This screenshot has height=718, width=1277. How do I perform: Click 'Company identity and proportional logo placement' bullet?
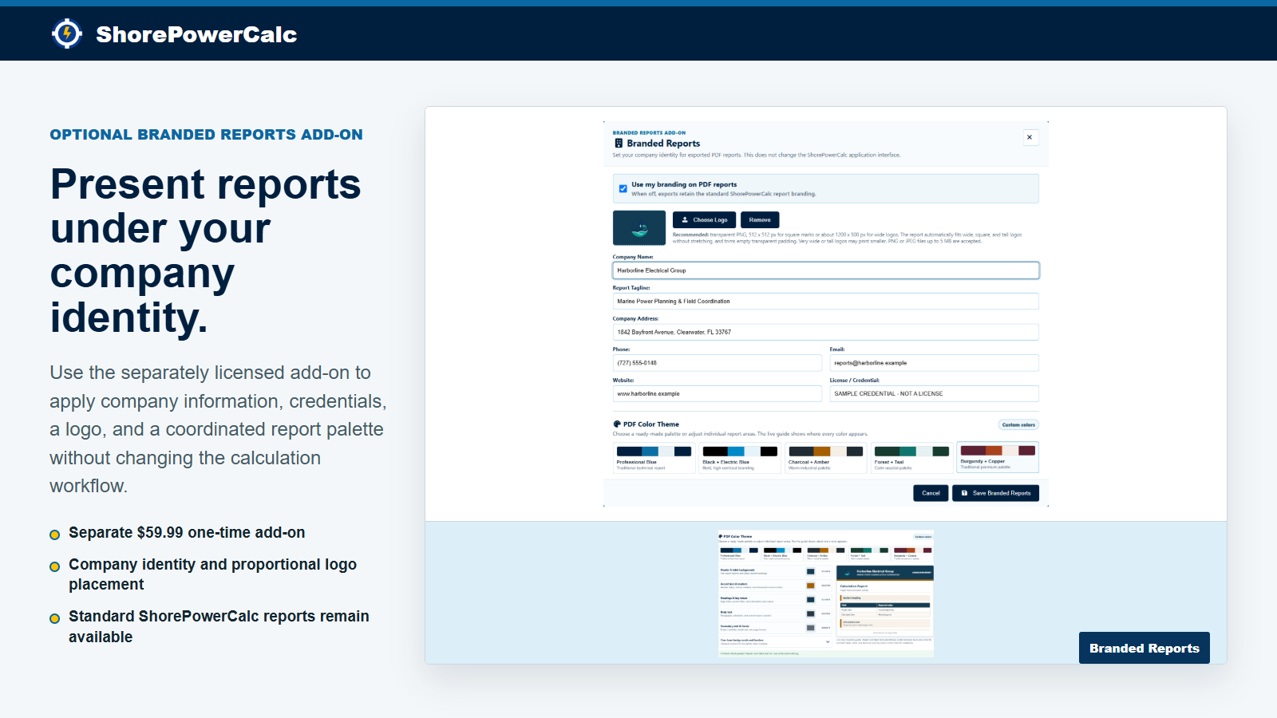click(212, 574)
